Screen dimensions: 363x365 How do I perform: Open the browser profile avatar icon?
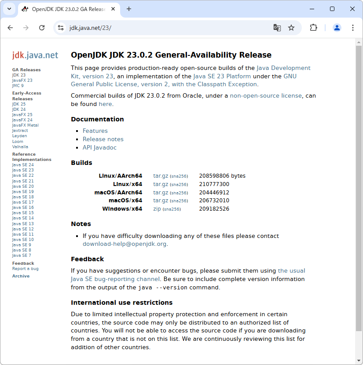[x=337, y=27]
